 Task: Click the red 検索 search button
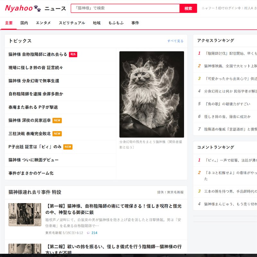[188, 8]
